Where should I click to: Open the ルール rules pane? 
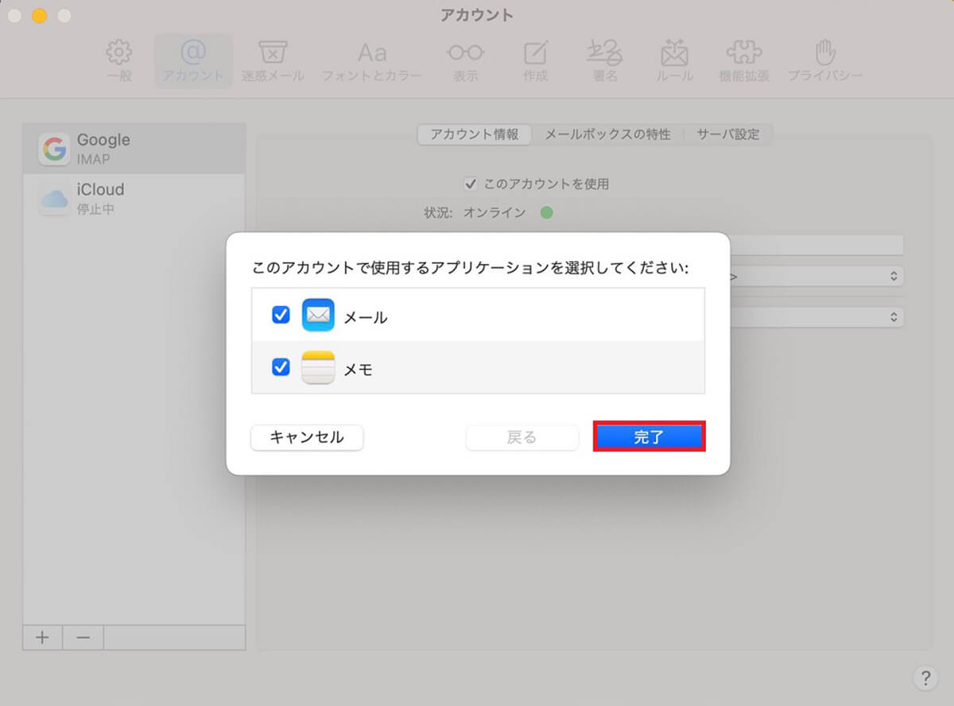674,61
